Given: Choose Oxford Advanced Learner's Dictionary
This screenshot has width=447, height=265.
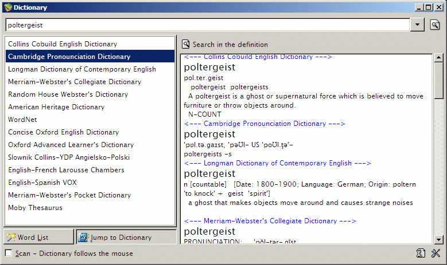Looking at the screenshot, I should [71, 145].
